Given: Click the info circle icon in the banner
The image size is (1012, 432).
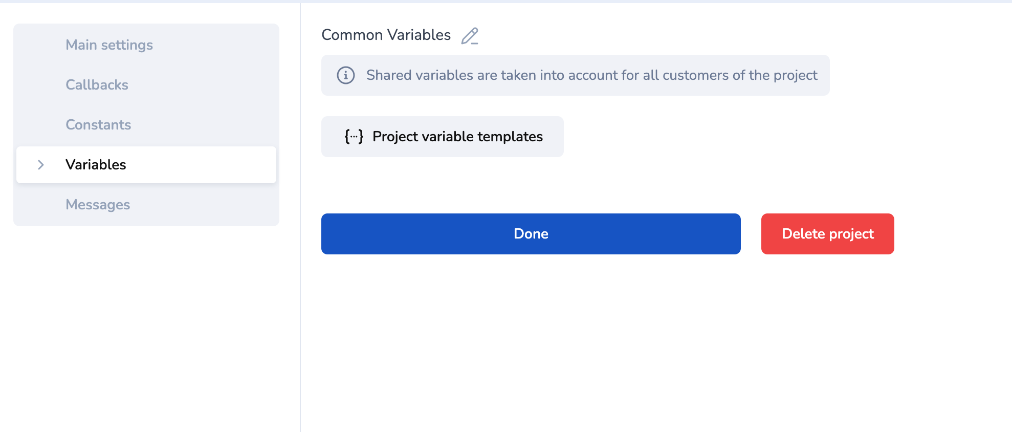Looking at the screenshot, I should pos(346,75).
